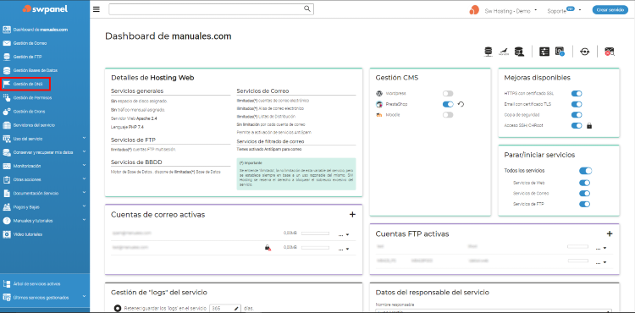
Task: Open options menu for second mail account
Action: [344, 249]
